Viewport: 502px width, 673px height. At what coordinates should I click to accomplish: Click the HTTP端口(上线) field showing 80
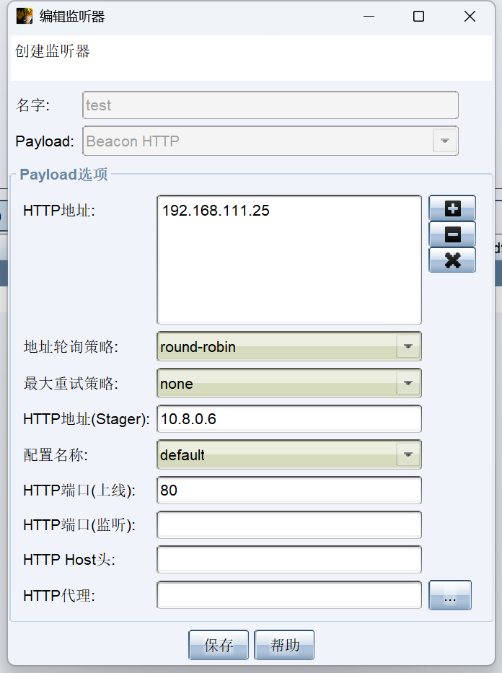pos(289,491)
